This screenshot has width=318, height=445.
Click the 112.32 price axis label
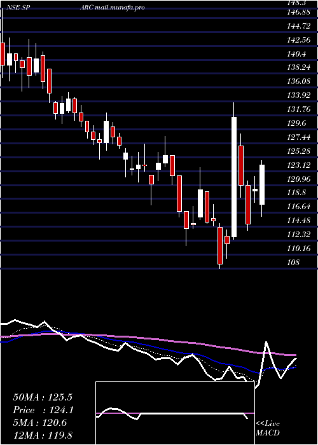click(299, 235)
